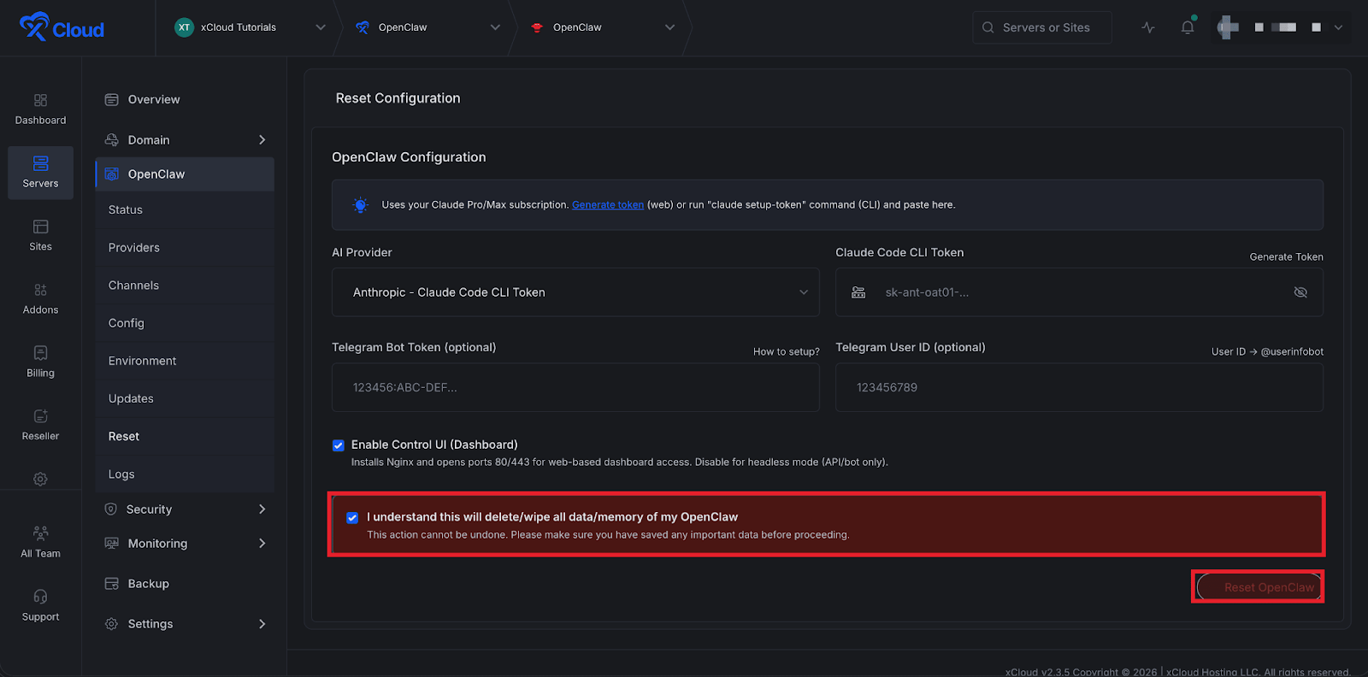1368x677 pixels.
Task: Click the activity pulse icon in header
Action: pos(1148,27)
